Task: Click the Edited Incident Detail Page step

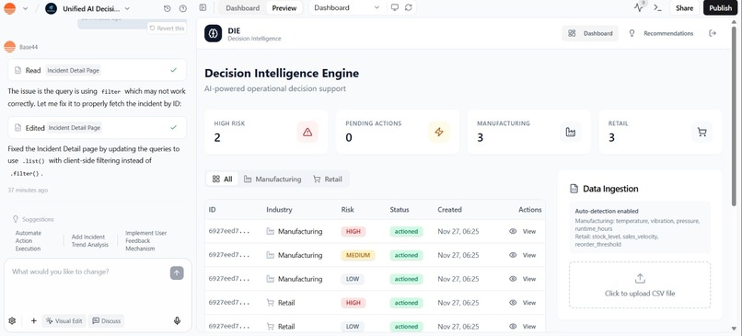Action: click(97, 128)
